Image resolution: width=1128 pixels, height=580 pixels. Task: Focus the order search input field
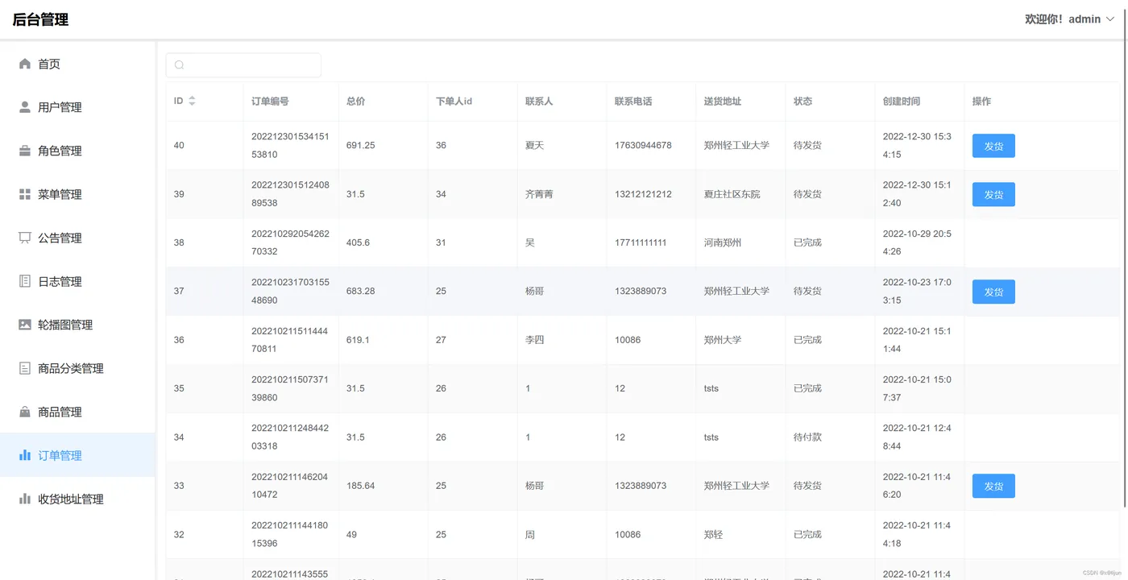[243, 65]
